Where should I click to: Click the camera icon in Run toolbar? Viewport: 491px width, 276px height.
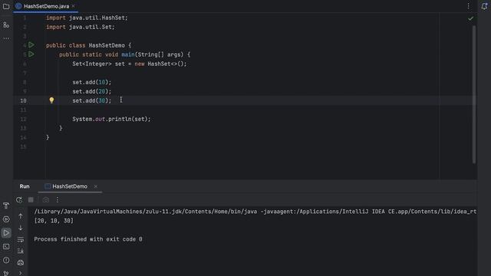click(46, 199)
